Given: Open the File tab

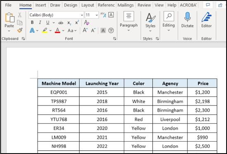Looking at the screenshot, I should coord(8,5).
